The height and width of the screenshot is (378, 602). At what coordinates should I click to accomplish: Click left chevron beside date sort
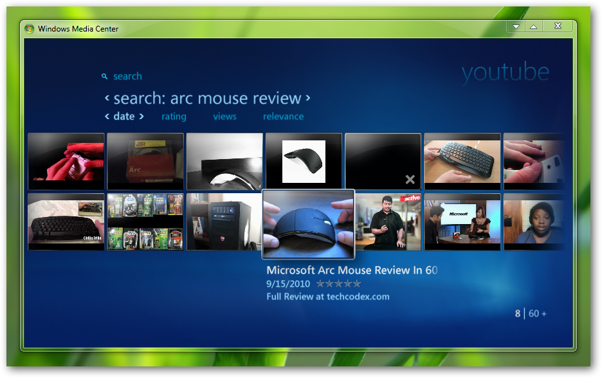pyautogui.click(x=107, y=116)
